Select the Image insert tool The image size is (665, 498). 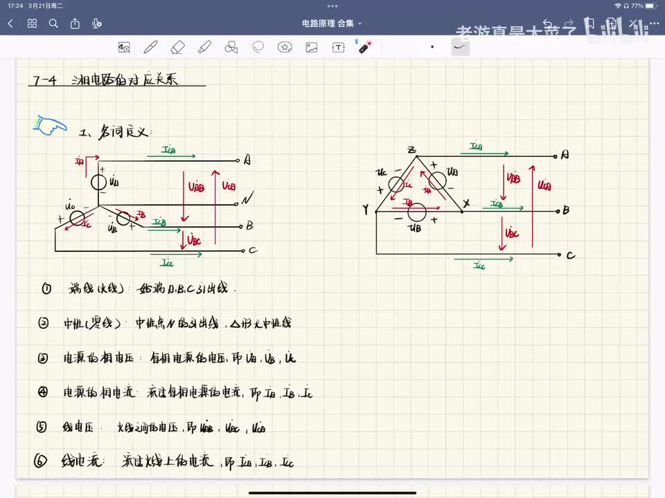(x=312, y=48)
